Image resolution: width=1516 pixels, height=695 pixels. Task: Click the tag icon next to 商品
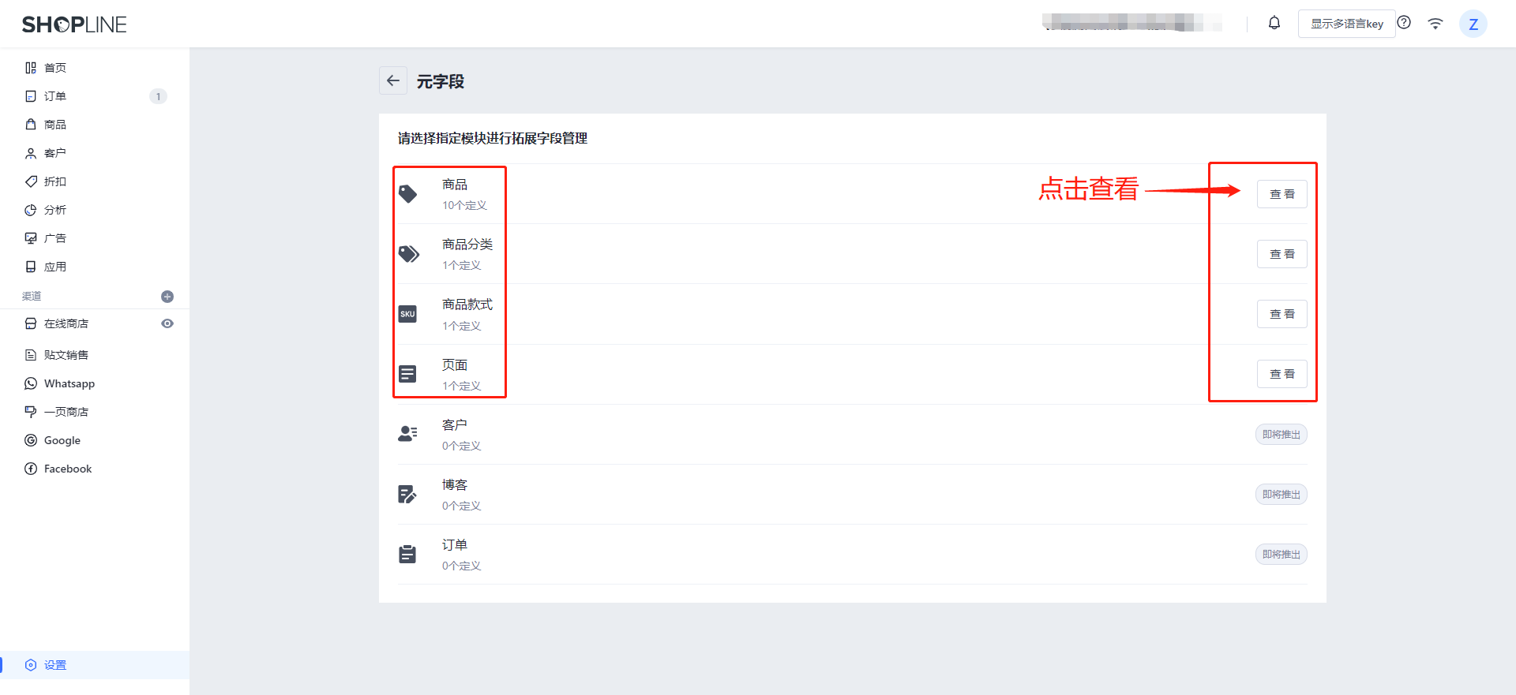coord(407,194)
